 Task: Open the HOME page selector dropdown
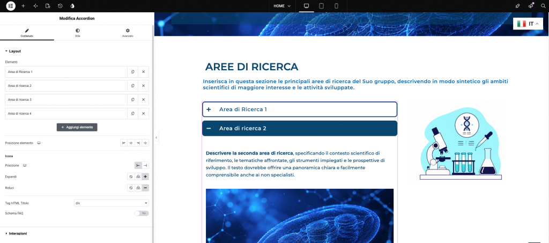(x=282, y=6)
